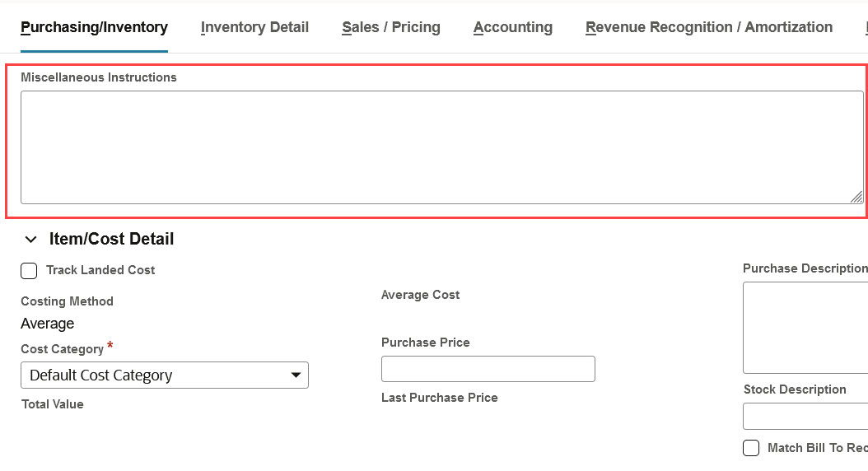Switch to the Inventory Detail tab
This screenshot has height=471, width=868.
254,27
